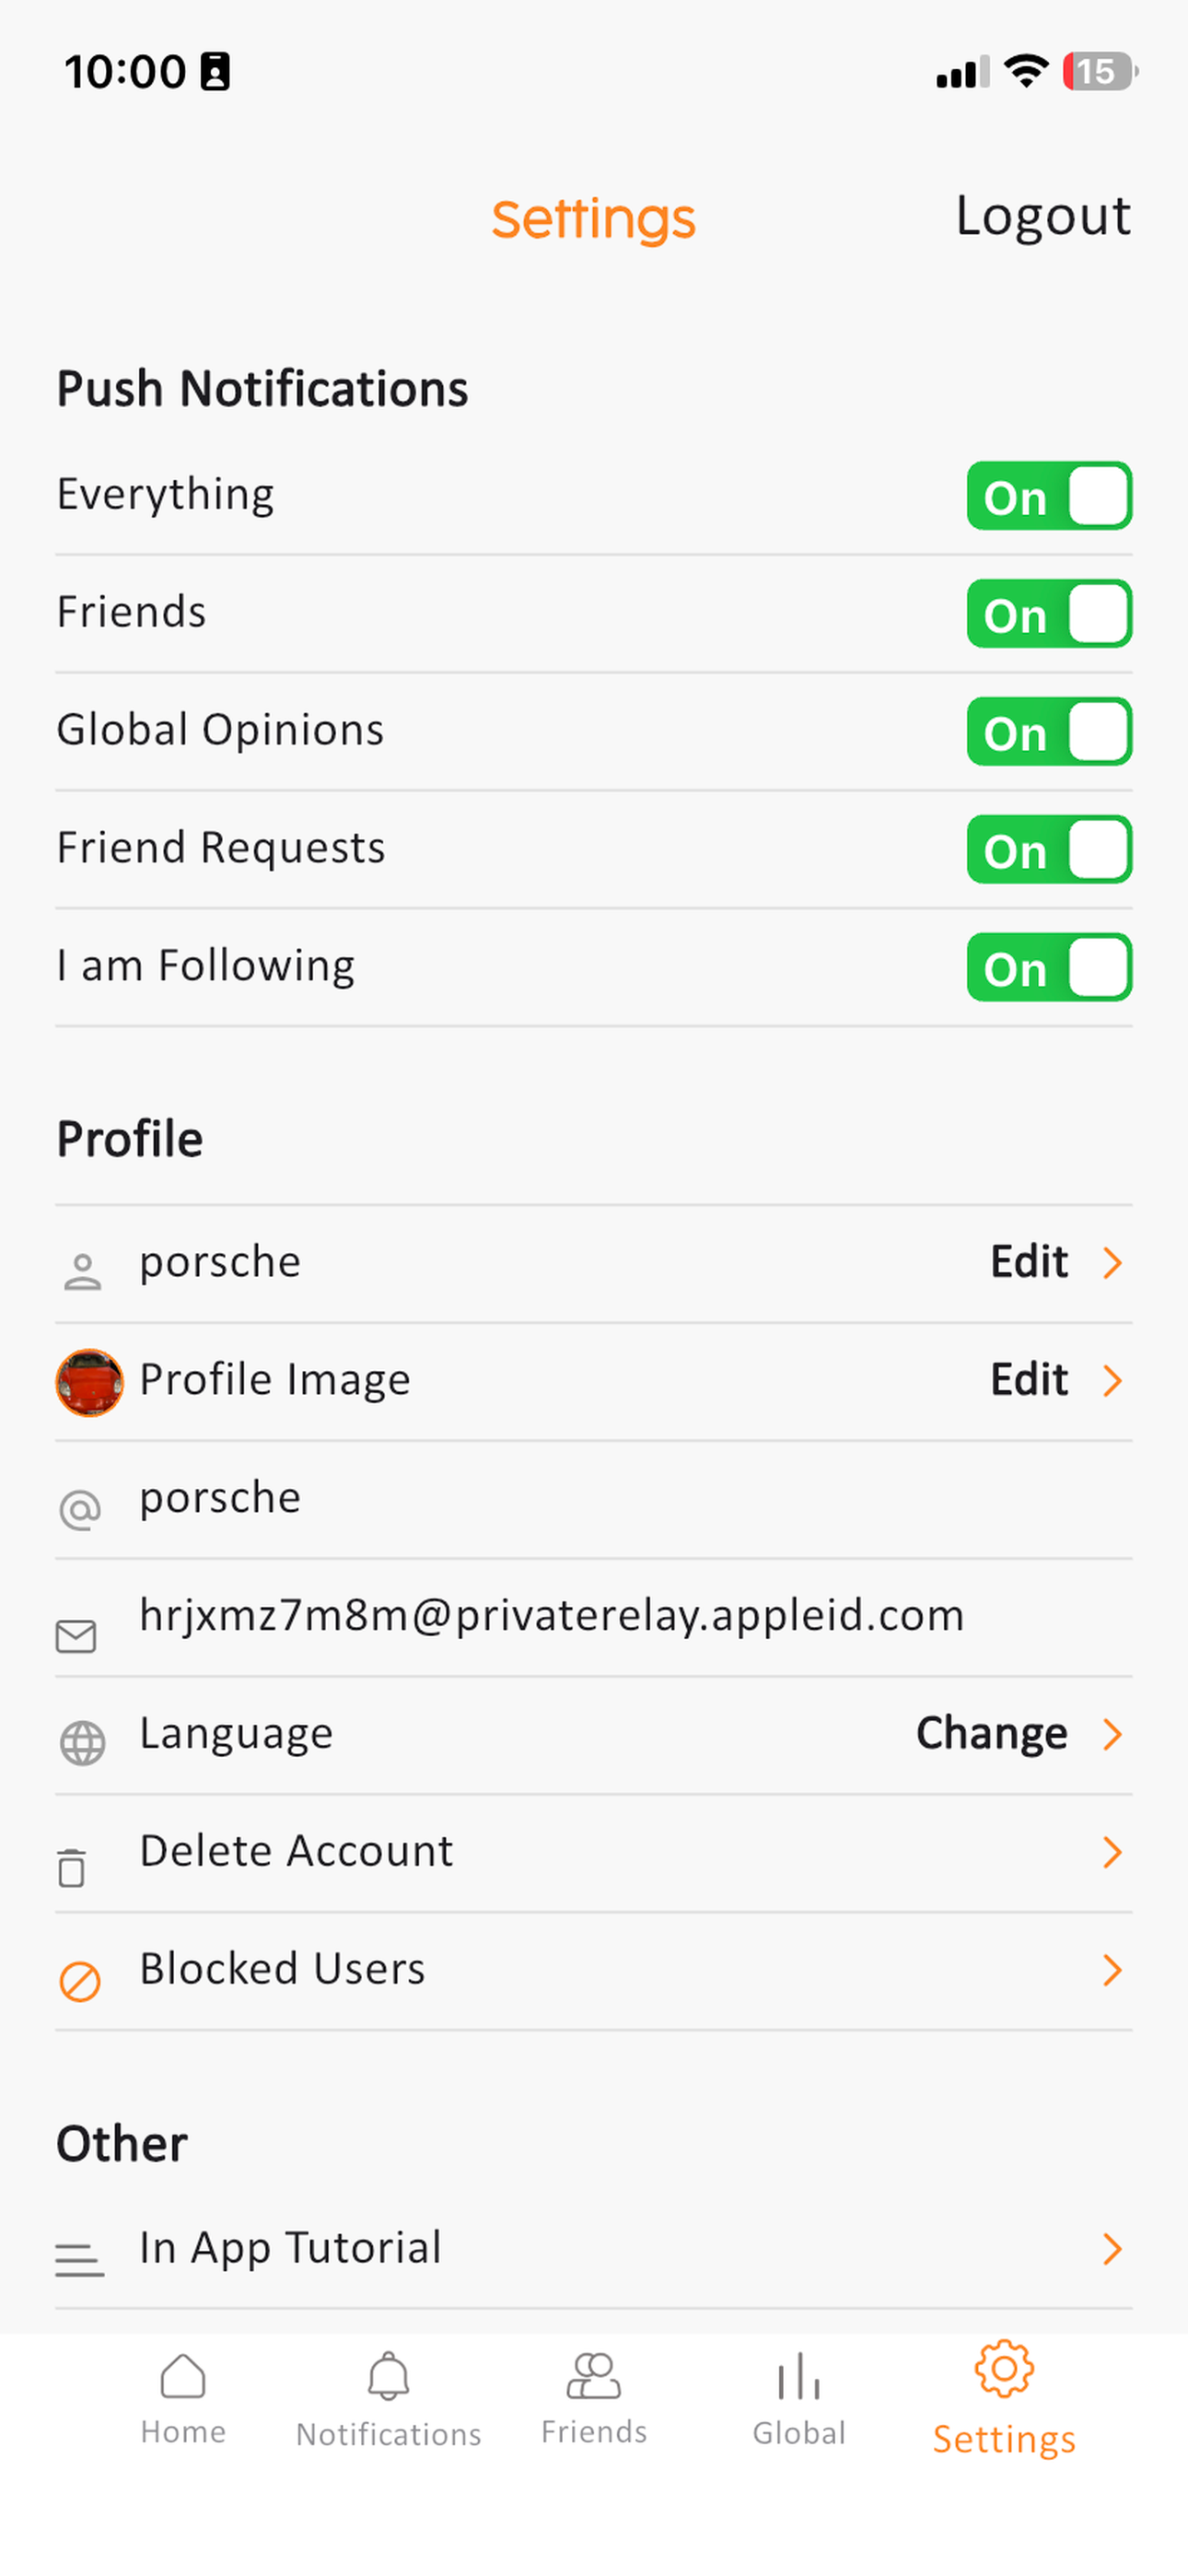This screenshot has width=1188, height=2576.
Task: Select the Settings tab gear
Action: (1004, 2369)
